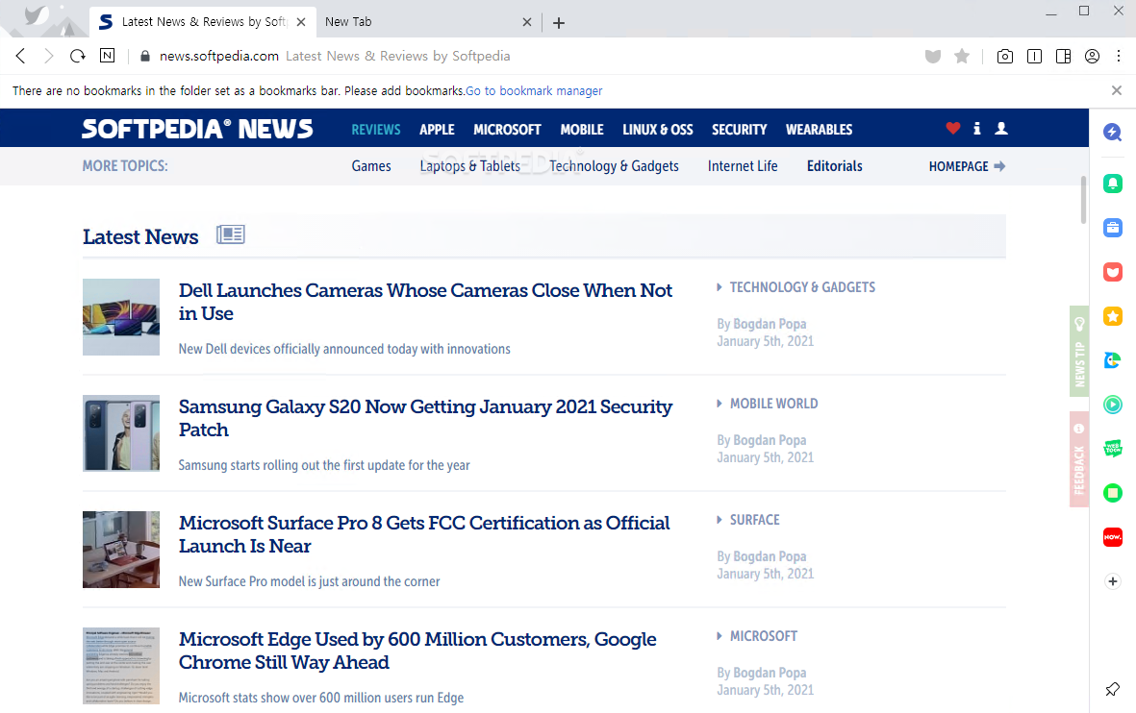The image size is (1136, 713).
Task: Open the browser three-dot menu
Action: pos(1119,56)
